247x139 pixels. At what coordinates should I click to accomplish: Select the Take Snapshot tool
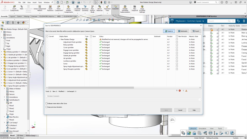[135, 7]
